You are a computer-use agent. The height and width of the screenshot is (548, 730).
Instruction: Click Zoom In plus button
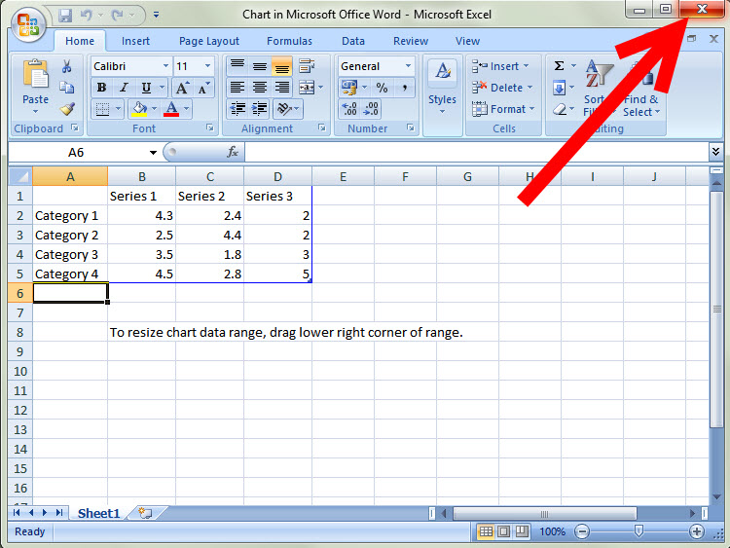(697, 531)
